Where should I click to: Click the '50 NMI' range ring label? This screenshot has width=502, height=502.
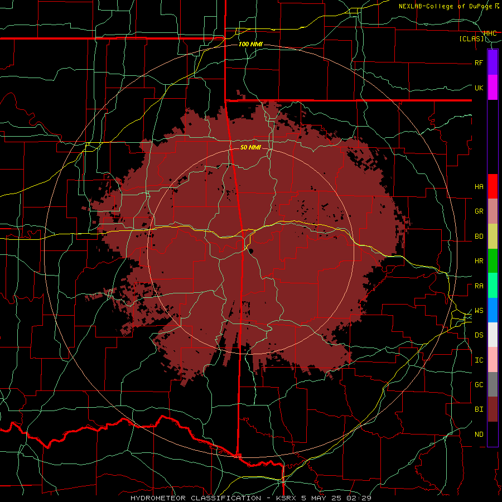tap(250, 147)
